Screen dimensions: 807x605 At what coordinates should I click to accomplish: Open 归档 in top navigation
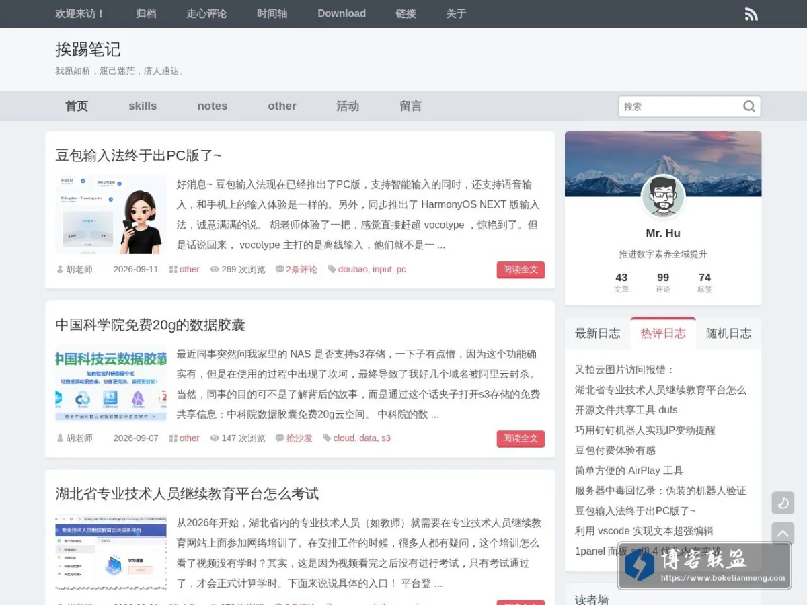pos(146,13)
